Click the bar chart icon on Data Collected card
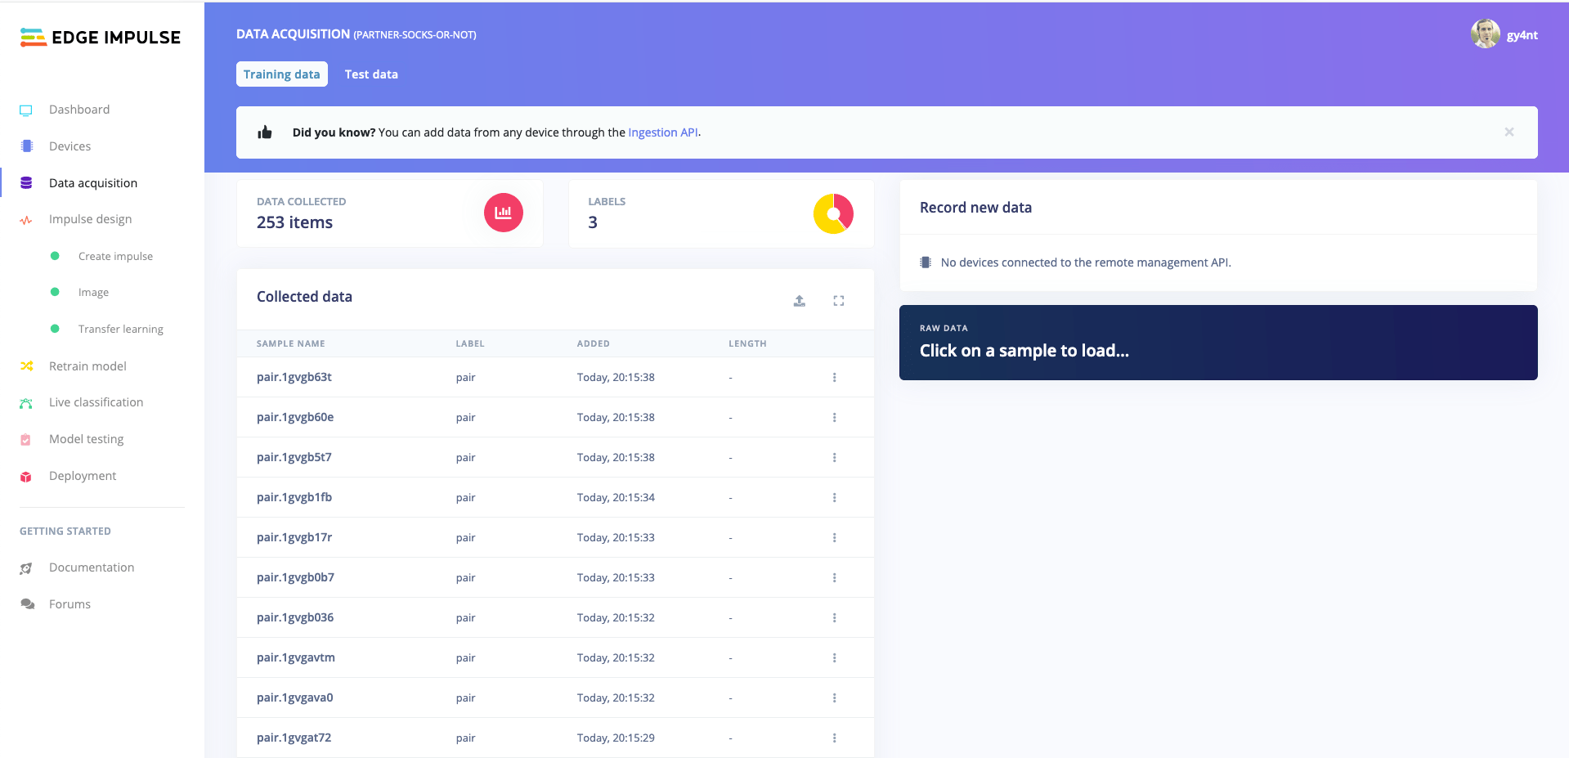 point(504,213)
